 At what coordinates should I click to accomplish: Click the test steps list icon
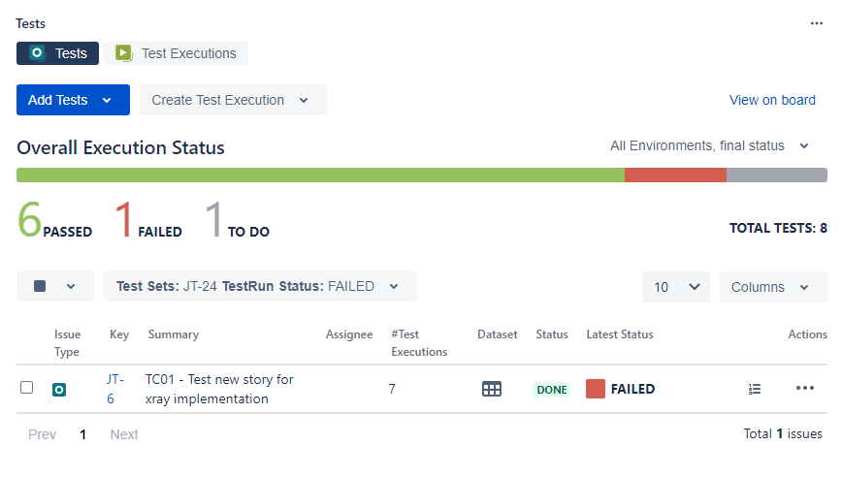click(755, 389)
